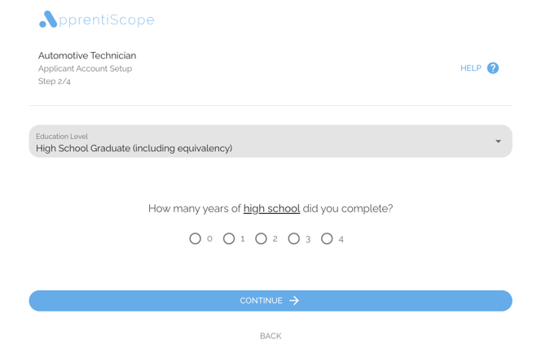
Task: Click the underlined high school link
Action: coord(271,209)
